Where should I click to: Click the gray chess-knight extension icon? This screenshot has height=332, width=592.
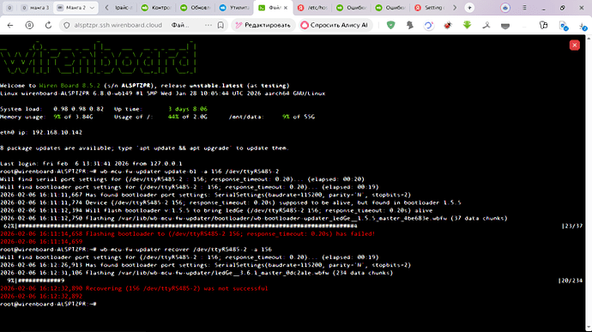(410, 25)
